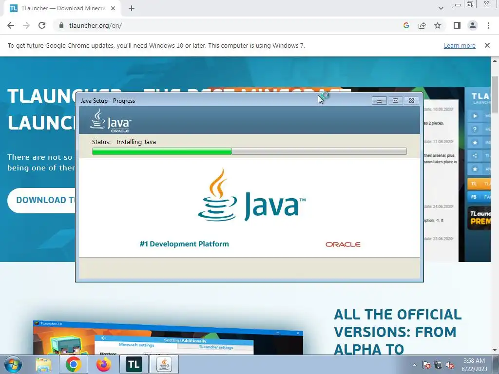Viewport: 499px width, 374px height.
Task: Open TL launcher taskbar item
Action: point(134,364)
